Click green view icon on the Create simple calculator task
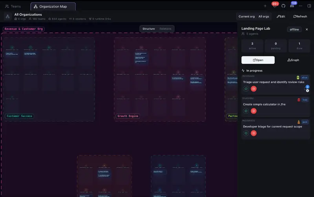 pyautogui.click(x=246, y=111)
